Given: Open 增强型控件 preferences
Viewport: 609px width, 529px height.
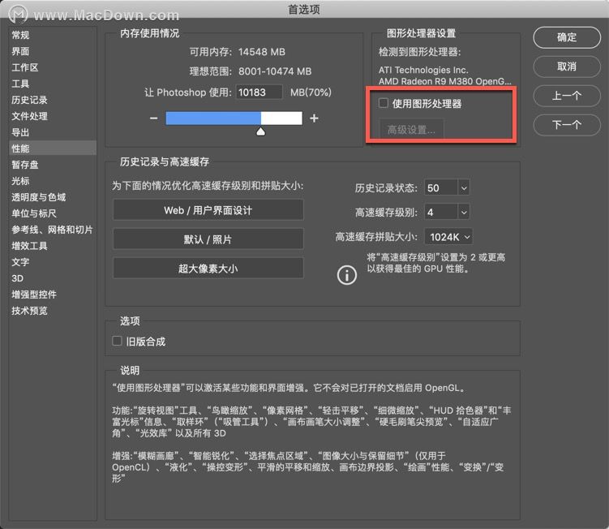Looking at the screenshot, I should click(x=34, y=295).
